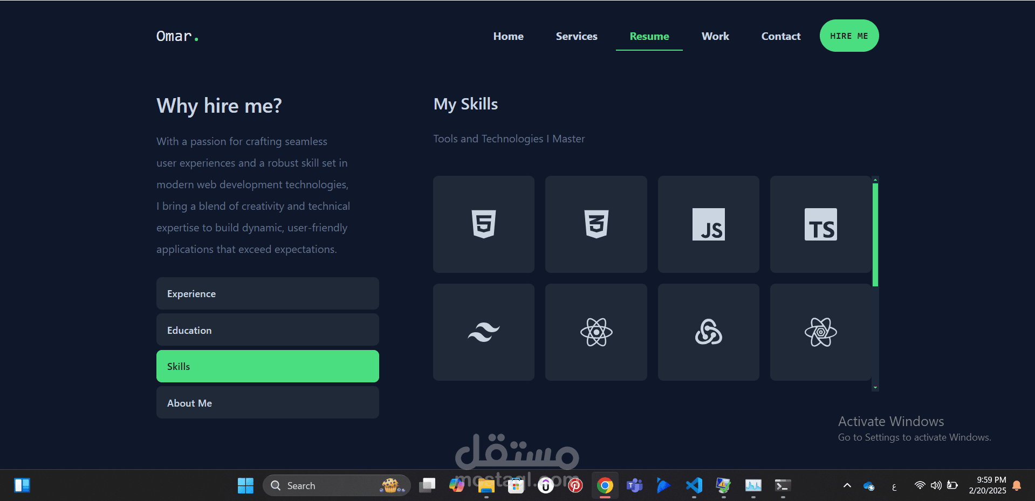
Task: Click the 'Why hire me?' heading
Action: click(x=219, y=106)
